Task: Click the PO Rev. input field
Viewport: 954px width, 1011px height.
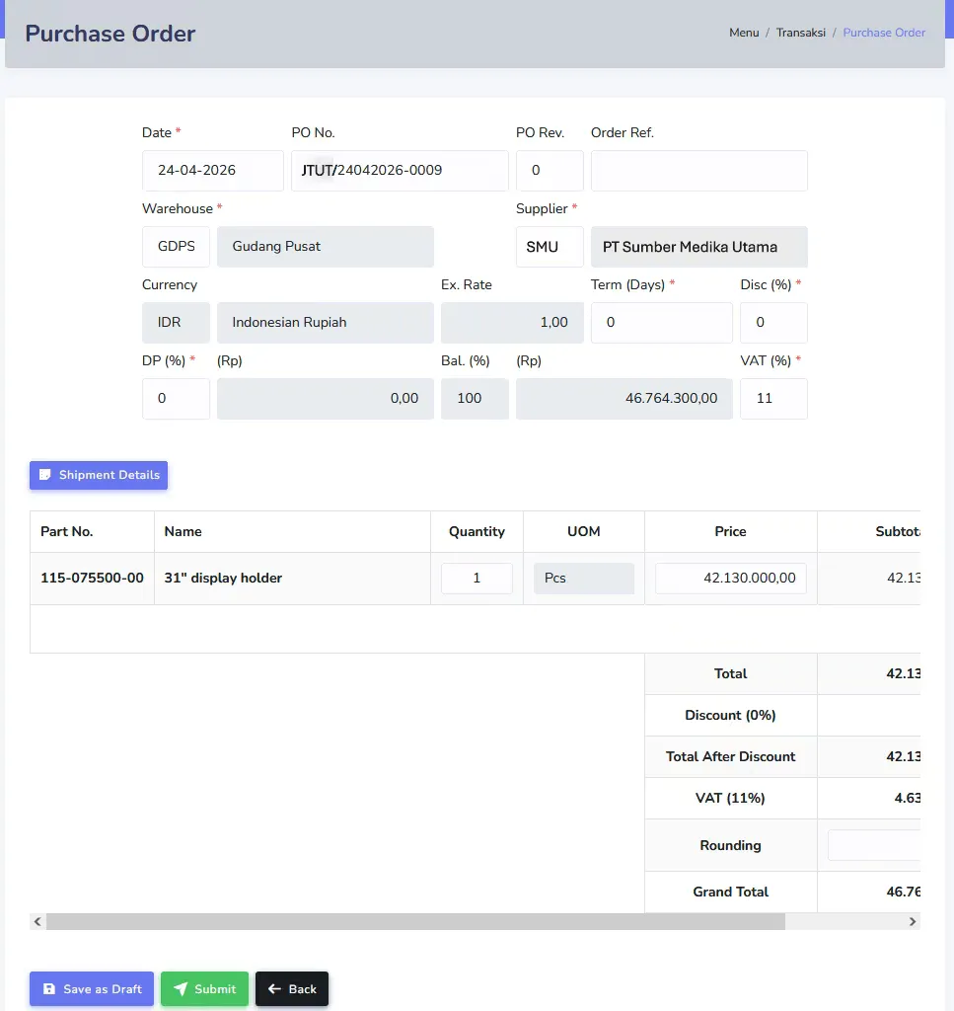Action: tap(550, 170)
